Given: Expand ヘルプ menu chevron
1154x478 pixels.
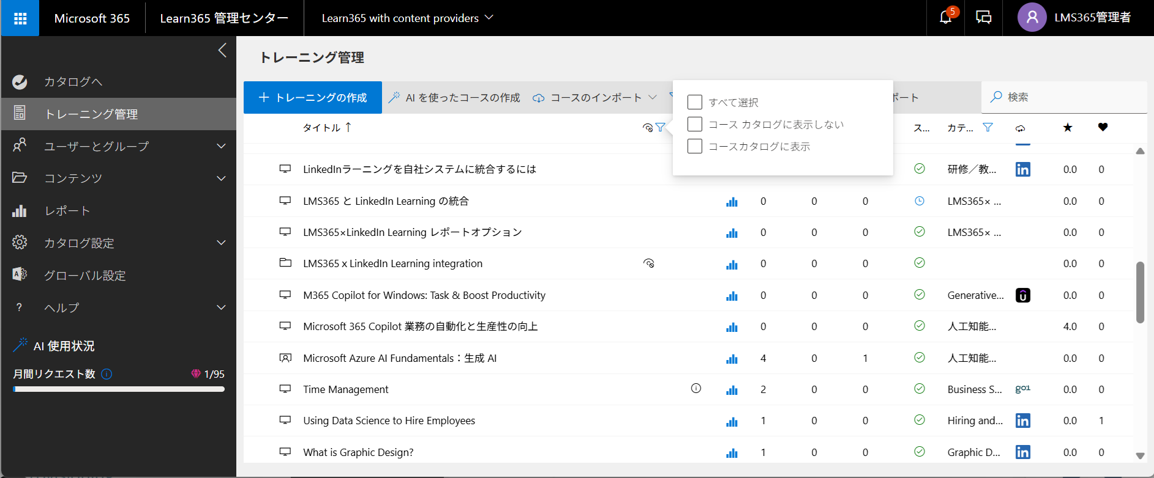Looking at the screenshot, I should click(x=222, y=307).
